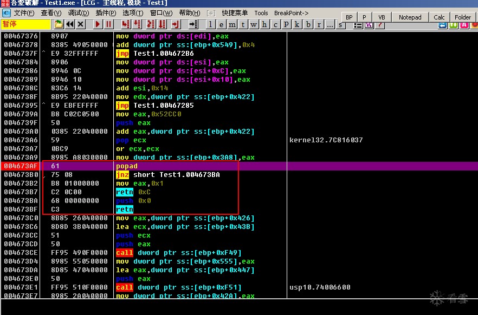
Task: Open the 窗口(W) menu
Action: click(x=162, y=13)
